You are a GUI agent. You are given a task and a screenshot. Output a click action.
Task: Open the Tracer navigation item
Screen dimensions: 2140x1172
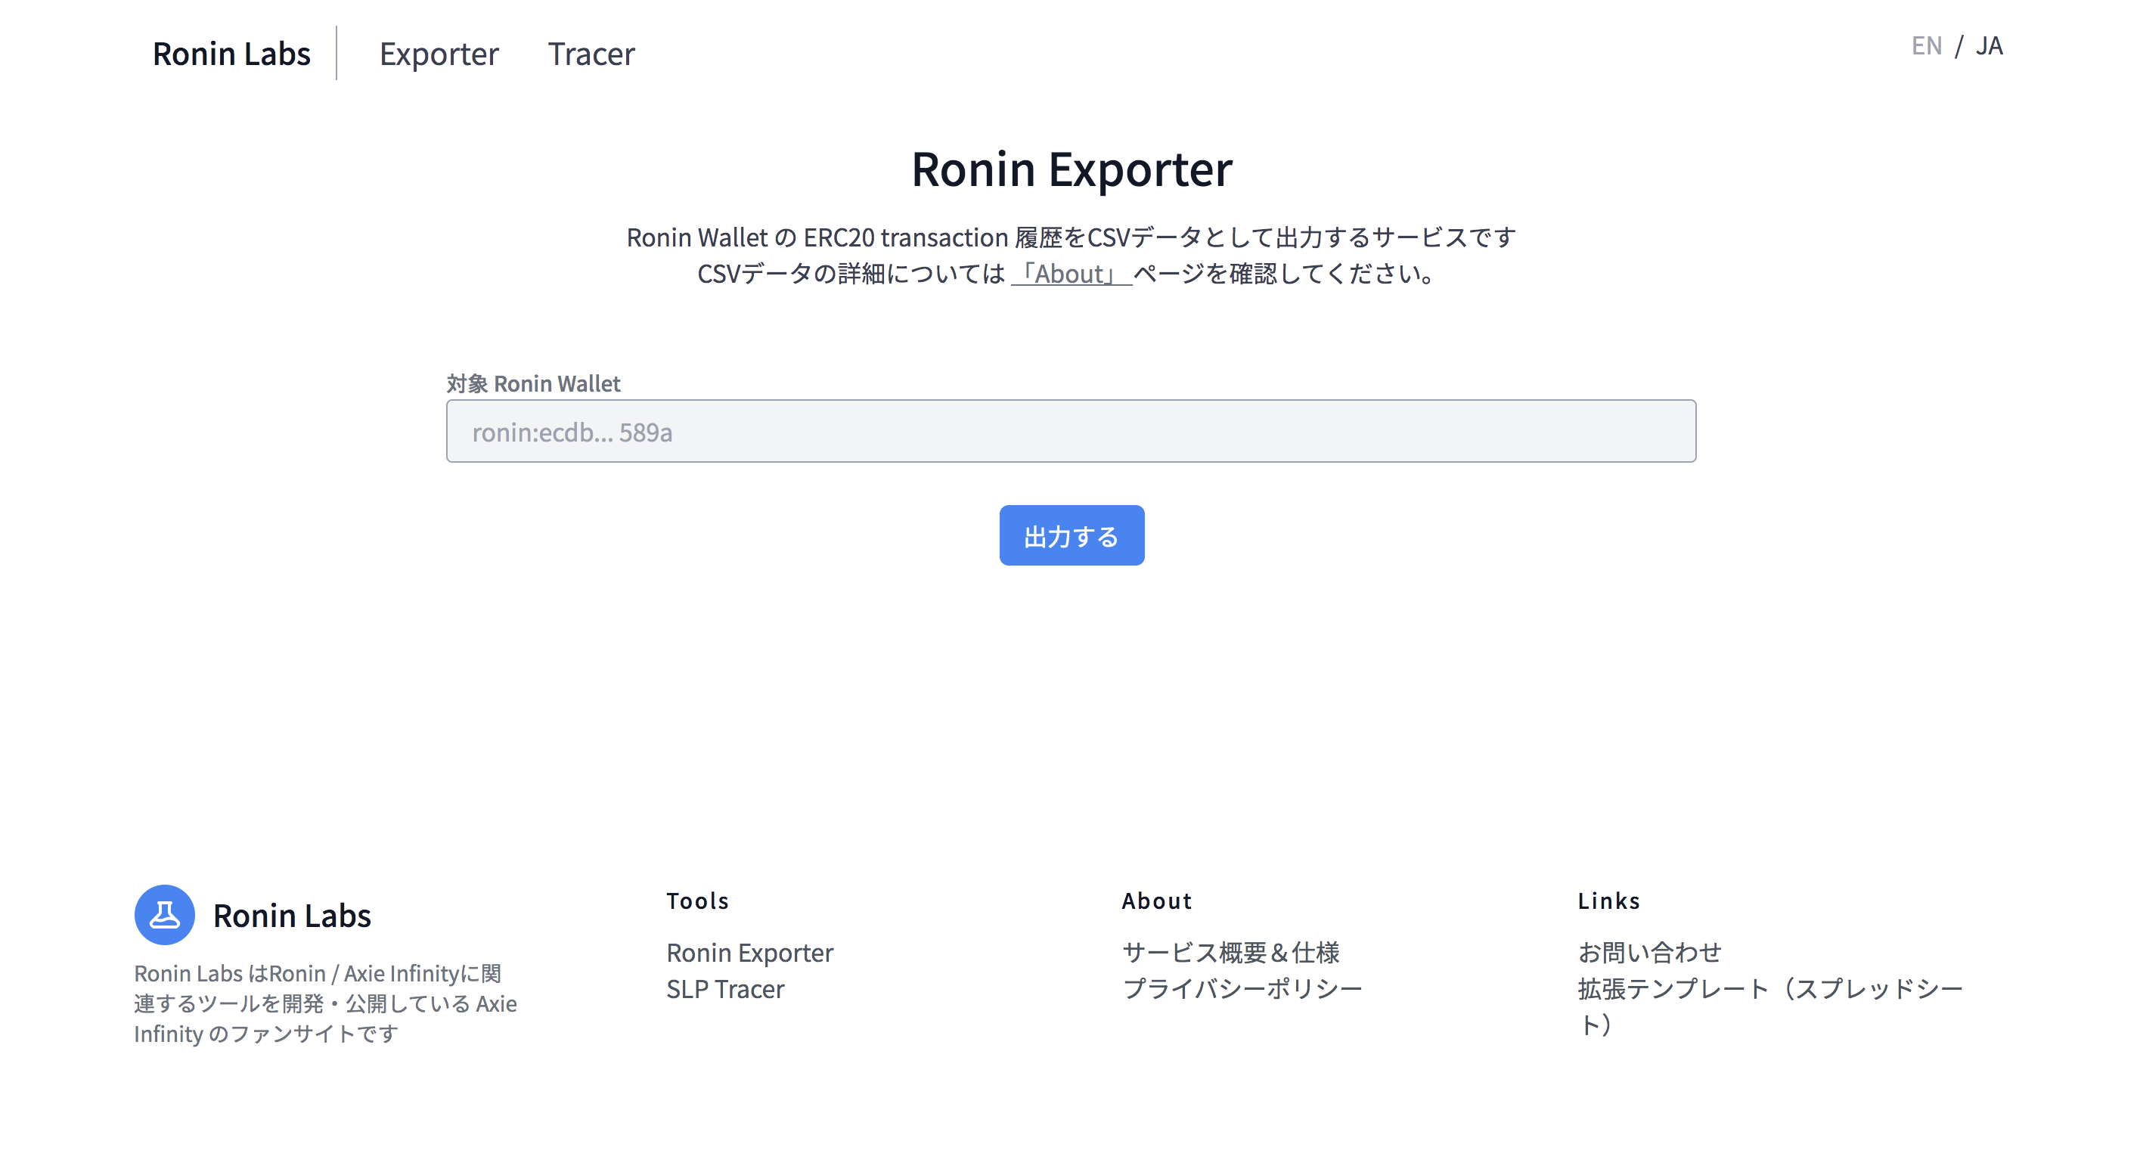tap(591, 54)
